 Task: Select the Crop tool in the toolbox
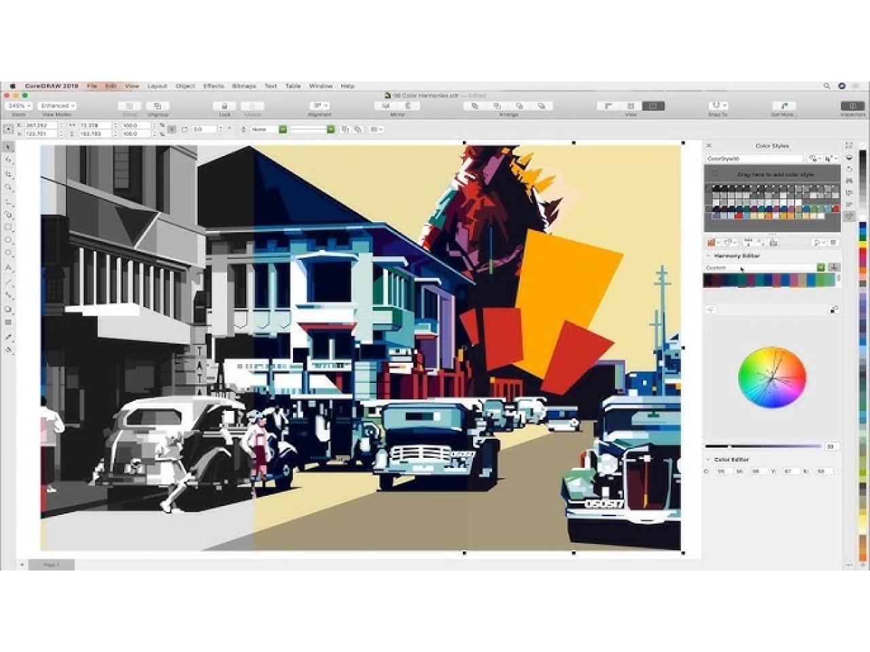point(9,175)
